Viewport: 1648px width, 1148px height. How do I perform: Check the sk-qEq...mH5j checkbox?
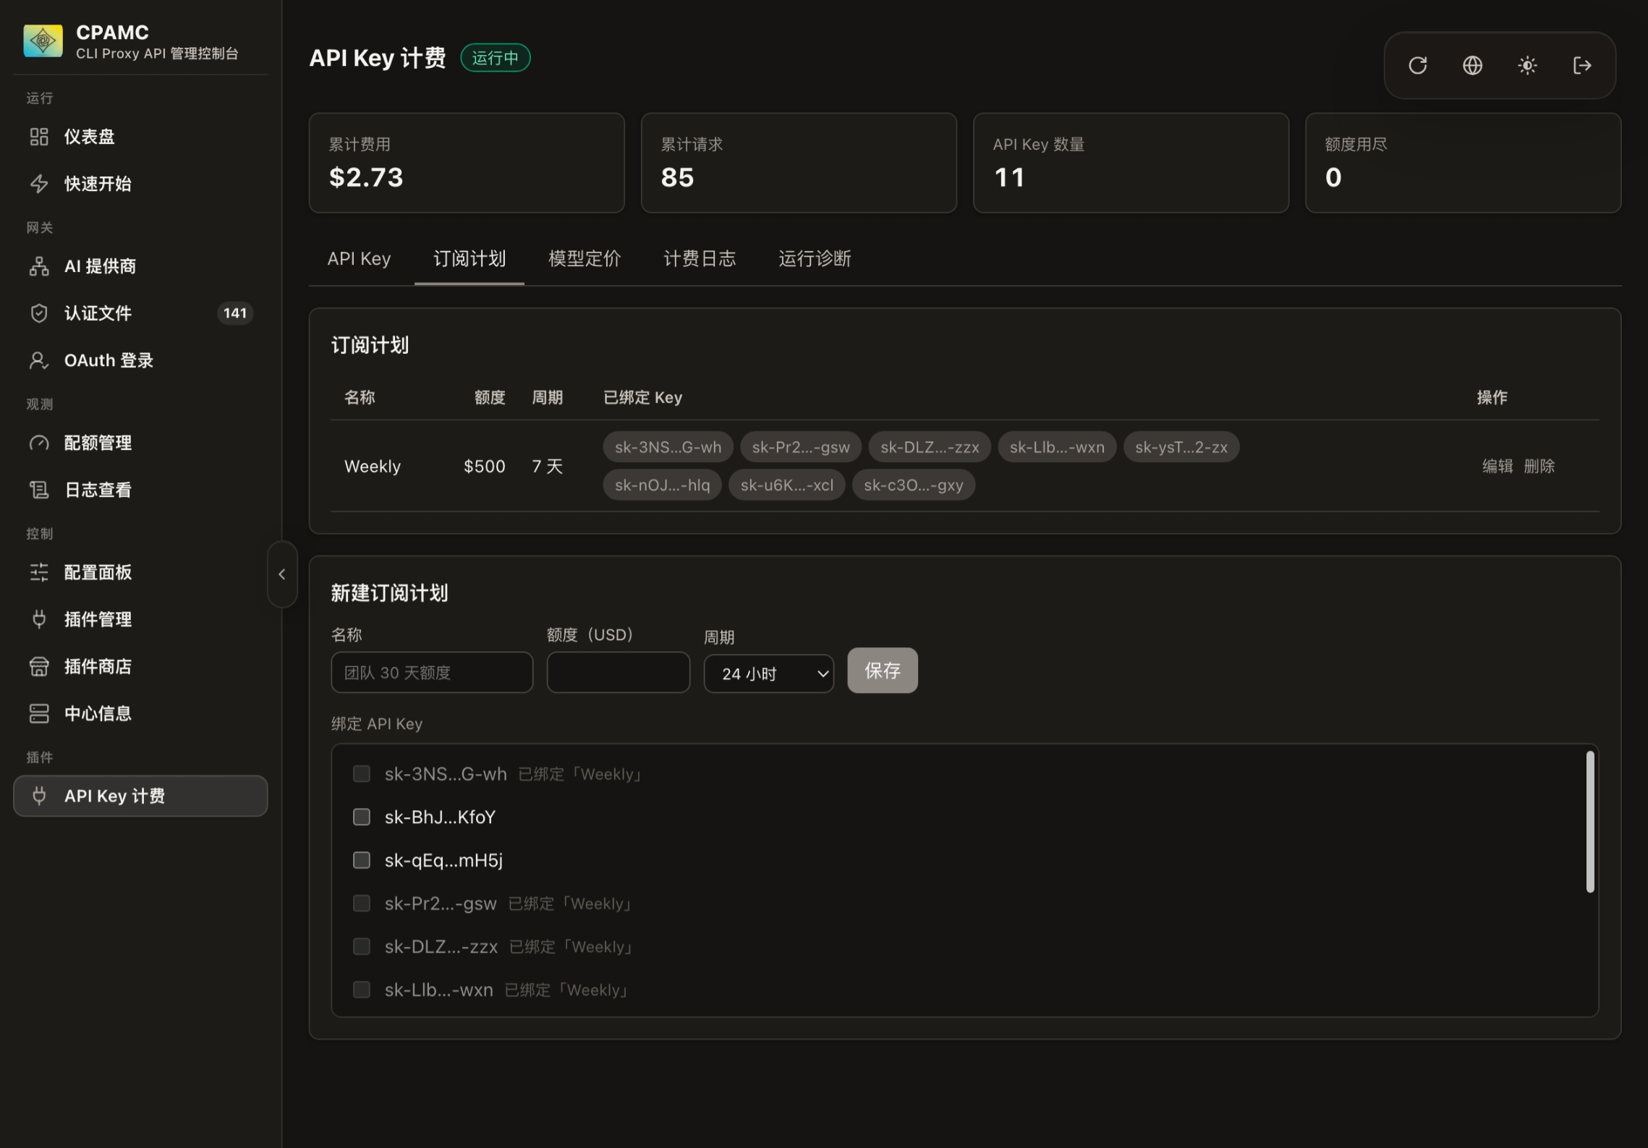pyautogui.click(x=361, y=860)
